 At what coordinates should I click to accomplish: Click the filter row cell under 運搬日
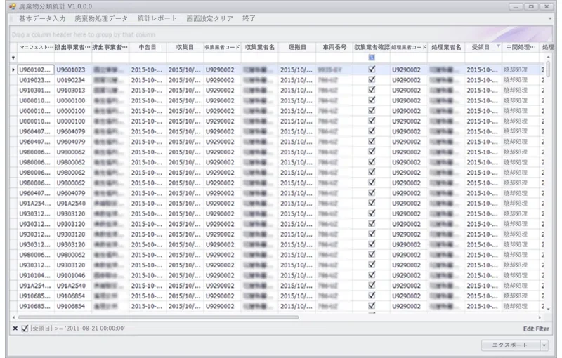(x=297, y=58)
